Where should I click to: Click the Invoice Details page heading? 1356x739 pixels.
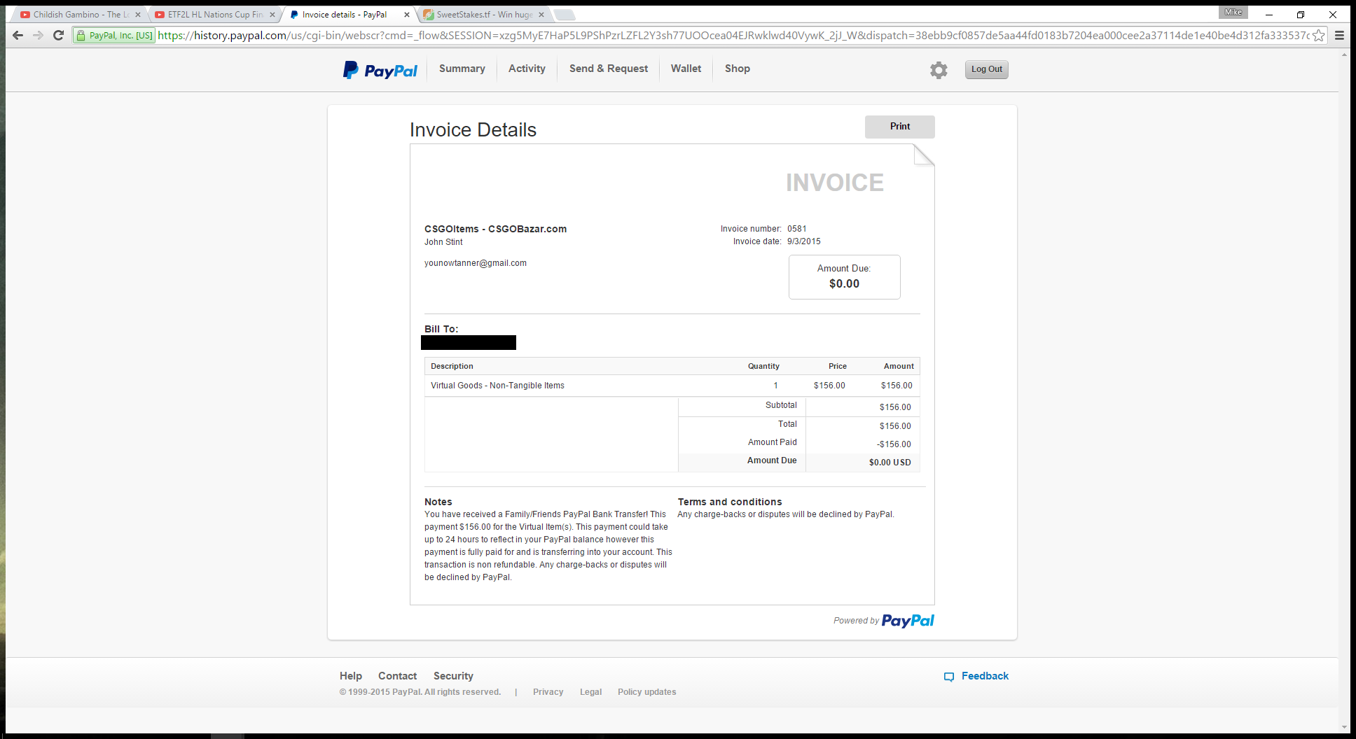(x=473, y=130)
